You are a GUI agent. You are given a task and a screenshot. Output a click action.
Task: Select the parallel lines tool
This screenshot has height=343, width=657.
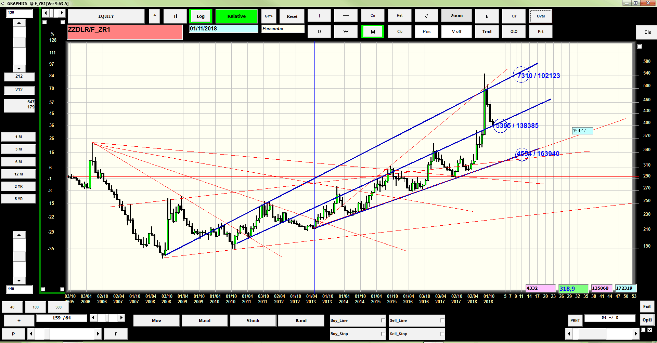(426, 16)
